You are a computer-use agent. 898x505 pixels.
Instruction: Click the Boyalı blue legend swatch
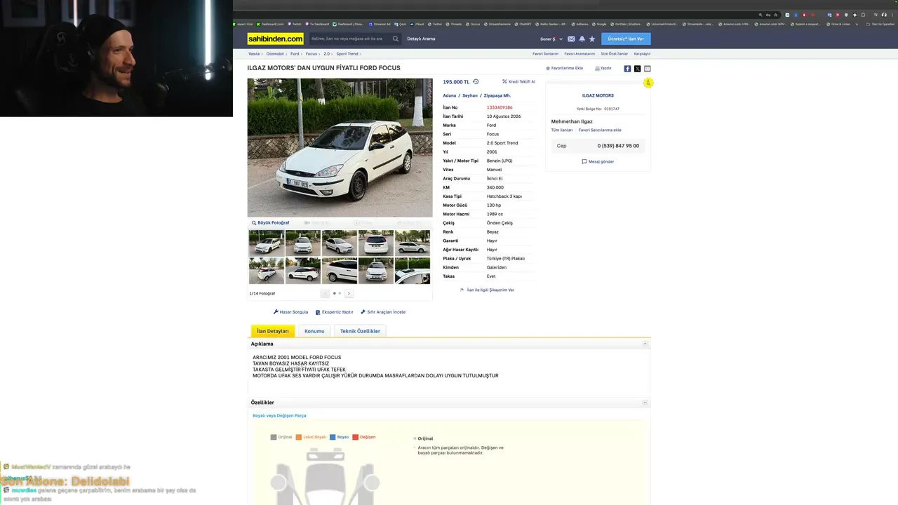coord(333,437)
